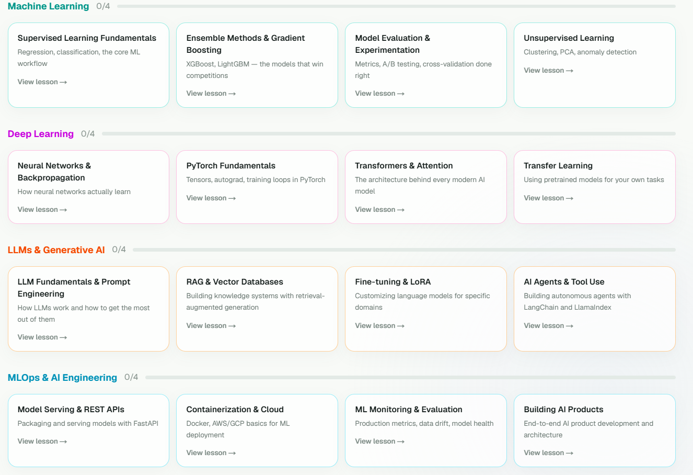Screen dimensions: 693x475
Task: Select the LLM Fundamentals & Prompt Engineering title
Action: click(x=74, y=288)
